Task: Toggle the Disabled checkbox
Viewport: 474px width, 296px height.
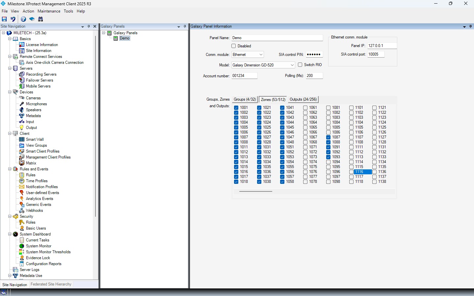Action: (x=234, y=46)
